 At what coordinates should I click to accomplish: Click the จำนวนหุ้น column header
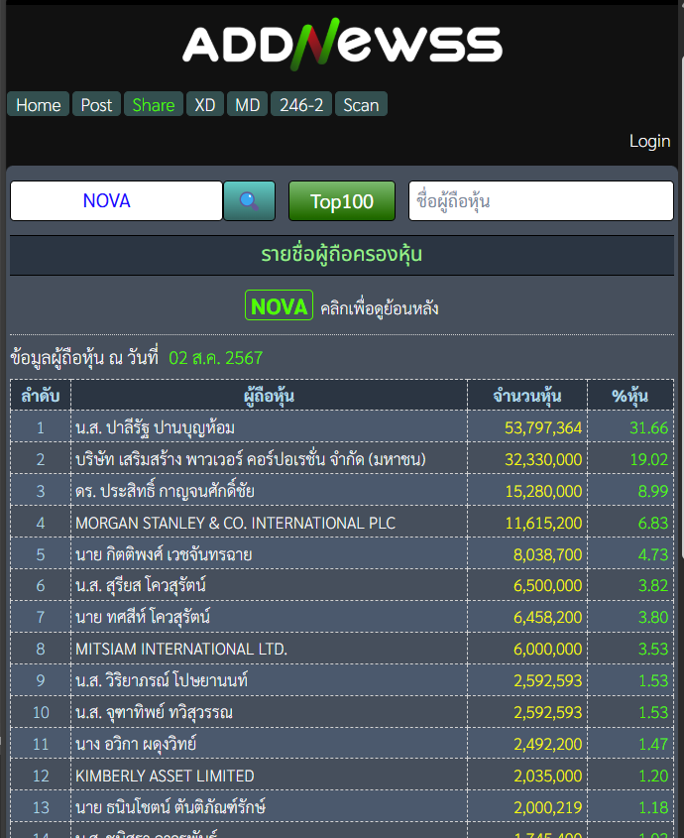527,396
